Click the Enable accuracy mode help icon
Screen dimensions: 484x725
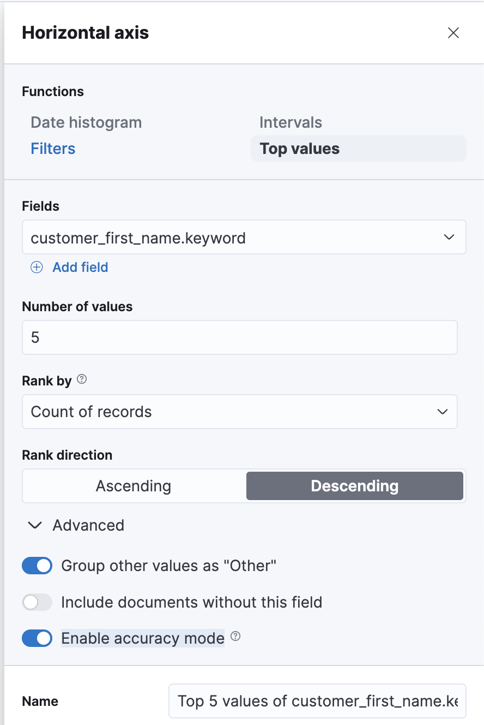click(235, 637)
